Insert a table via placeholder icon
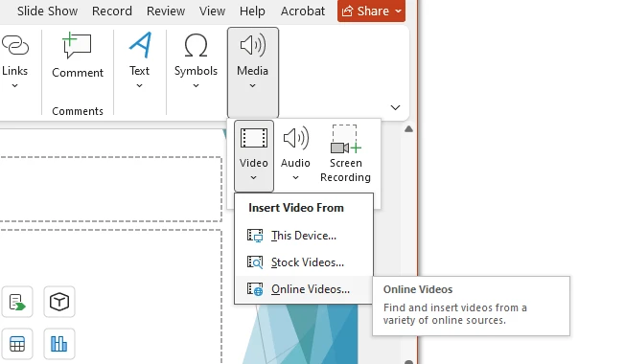The height and width of the screenshot is (364, 625). pyautogui.click(x=17, y=344)
